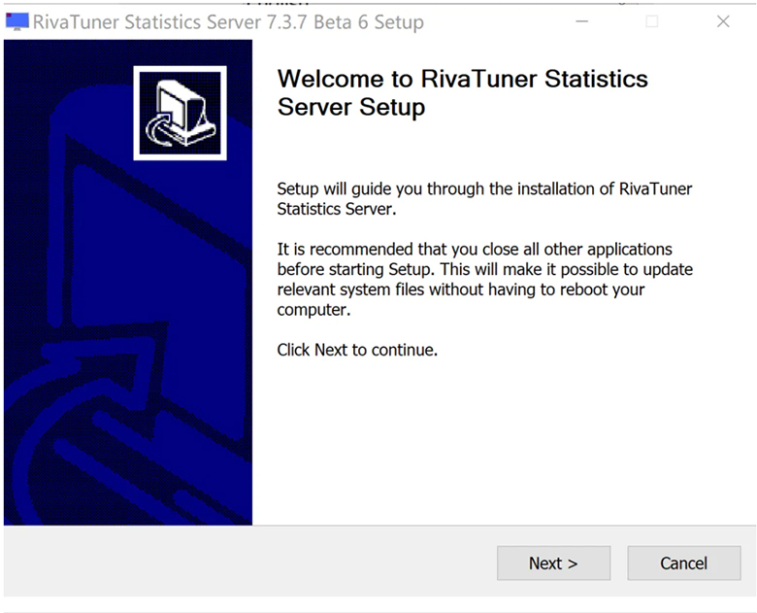This screenshot has width=757, height=613.
Task: Click the Next > button
Action: (x=553, y=562)
